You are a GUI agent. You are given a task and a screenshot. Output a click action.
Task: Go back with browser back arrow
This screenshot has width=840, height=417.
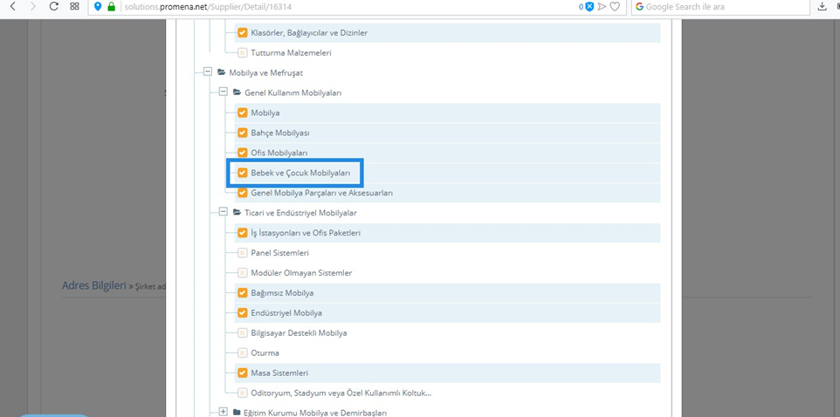click(13, 6)
